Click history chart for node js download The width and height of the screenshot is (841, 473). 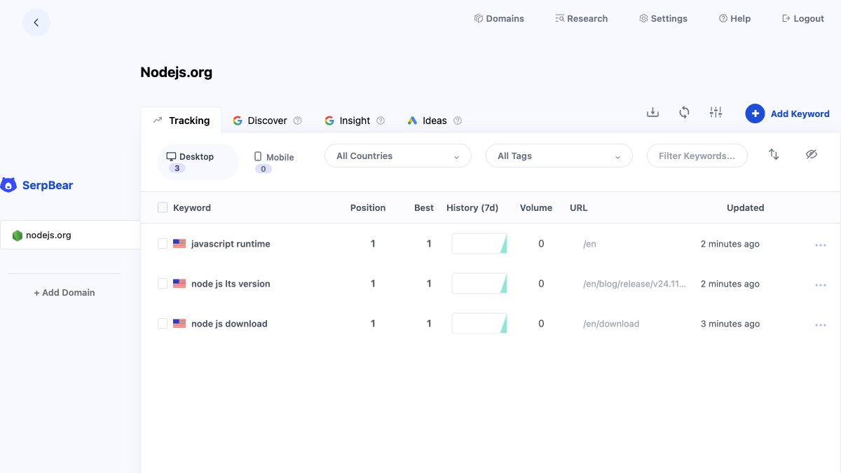click(x=479, y=324)
